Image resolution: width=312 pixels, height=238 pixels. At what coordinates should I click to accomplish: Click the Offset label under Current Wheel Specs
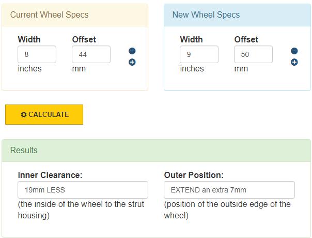84,39
